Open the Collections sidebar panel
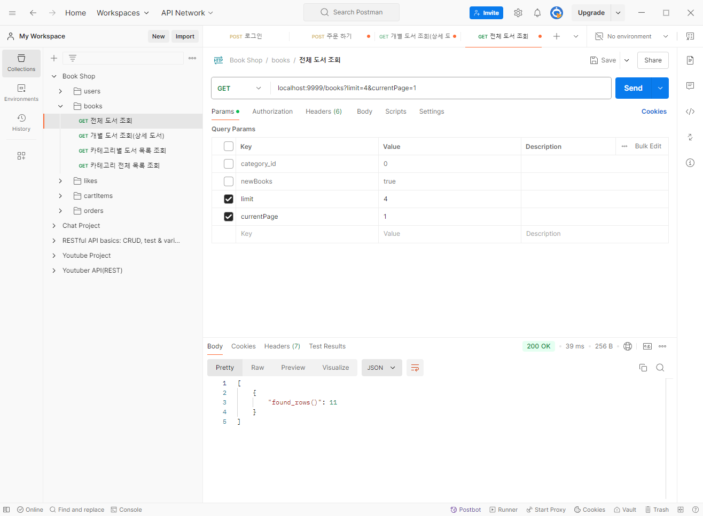This screenshot has width=703, height=516. (21, 63)
